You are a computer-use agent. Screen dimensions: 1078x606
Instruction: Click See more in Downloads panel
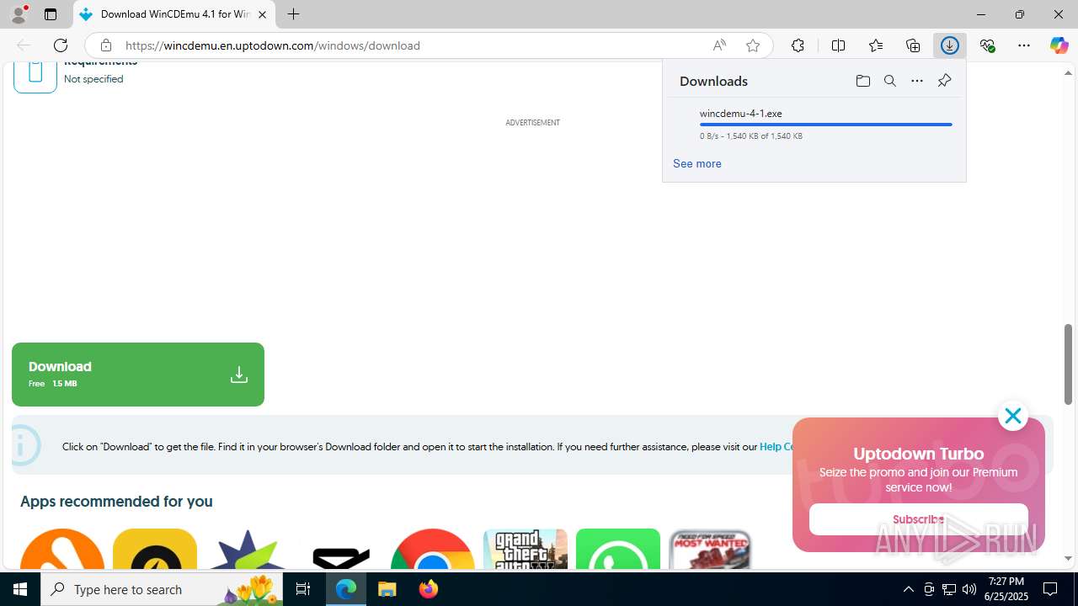696,163
